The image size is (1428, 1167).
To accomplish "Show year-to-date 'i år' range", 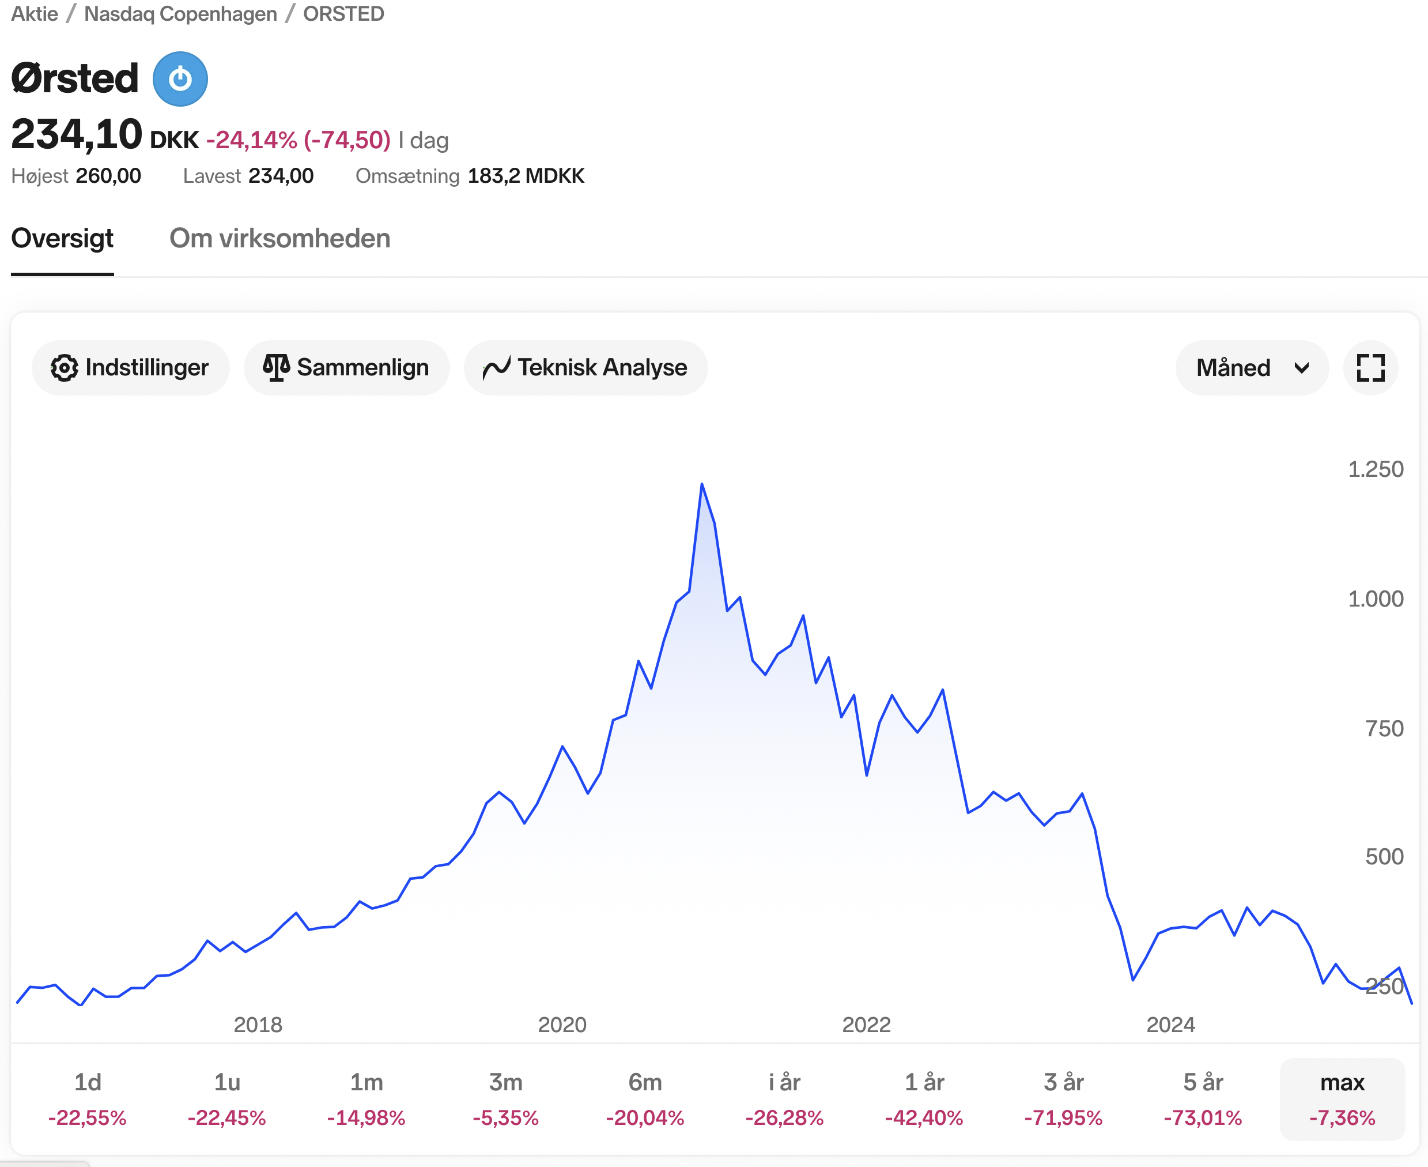I will point(784,1098).
